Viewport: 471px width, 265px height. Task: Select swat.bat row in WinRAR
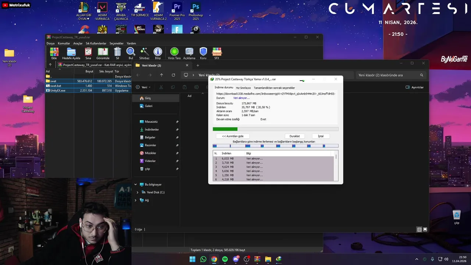click(88, 86)
